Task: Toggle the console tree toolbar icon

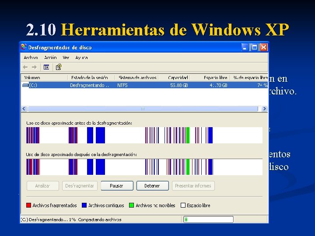Action: (46, 67)
